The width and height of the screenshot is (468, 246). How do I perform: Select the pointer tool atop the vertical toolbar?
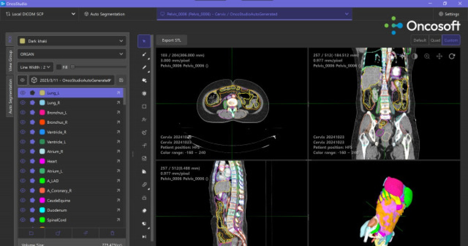click(x=144, y=41)
